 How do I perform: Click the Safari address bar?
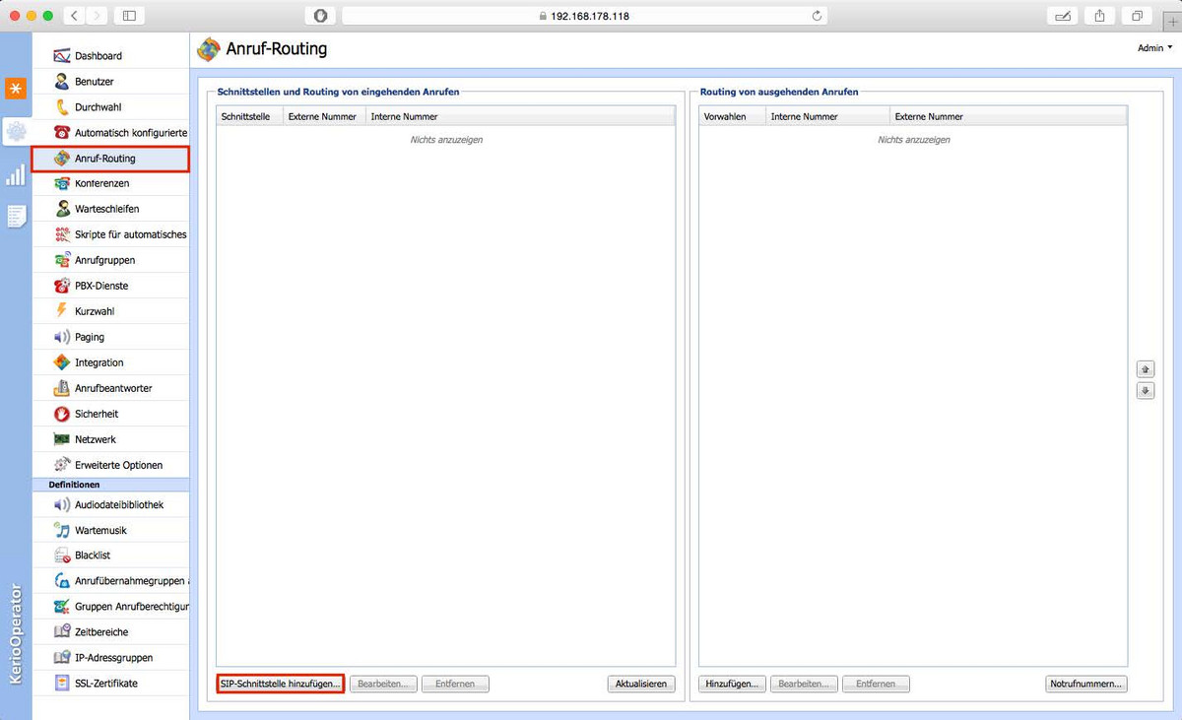coord(584,16)
